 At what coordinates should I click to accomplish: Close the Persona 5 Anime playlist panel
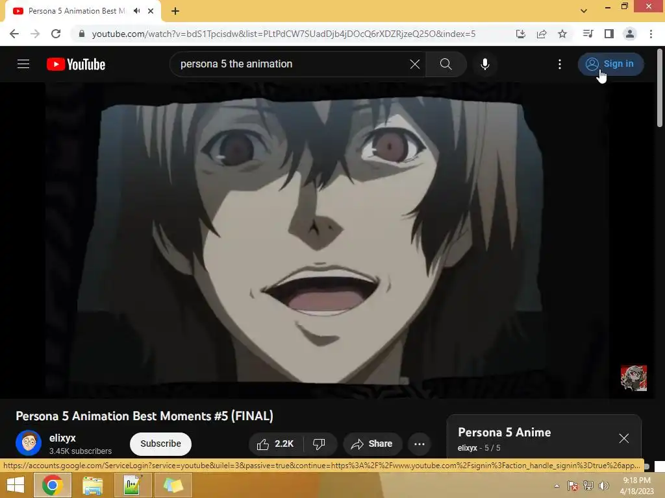(x=624, y=438)
